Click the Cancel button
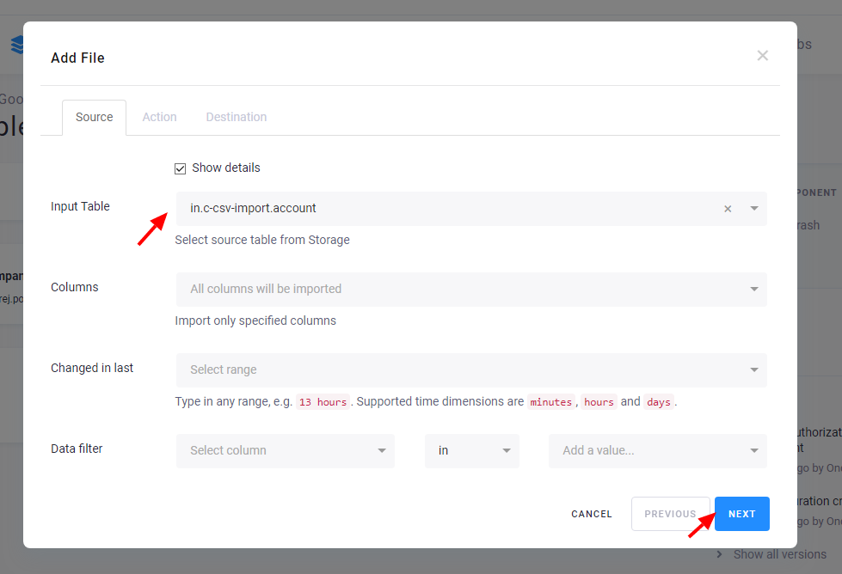Screen dimensions: 842x574 point(591,514)
